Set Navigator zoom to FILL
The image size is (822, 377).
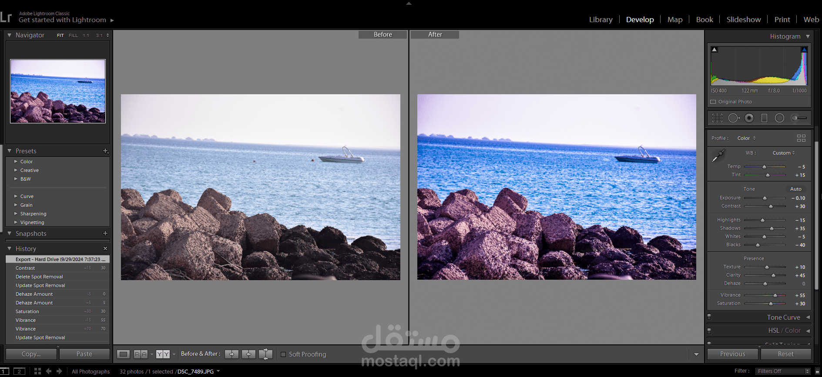pyautogui.click(x=73, y=36)
